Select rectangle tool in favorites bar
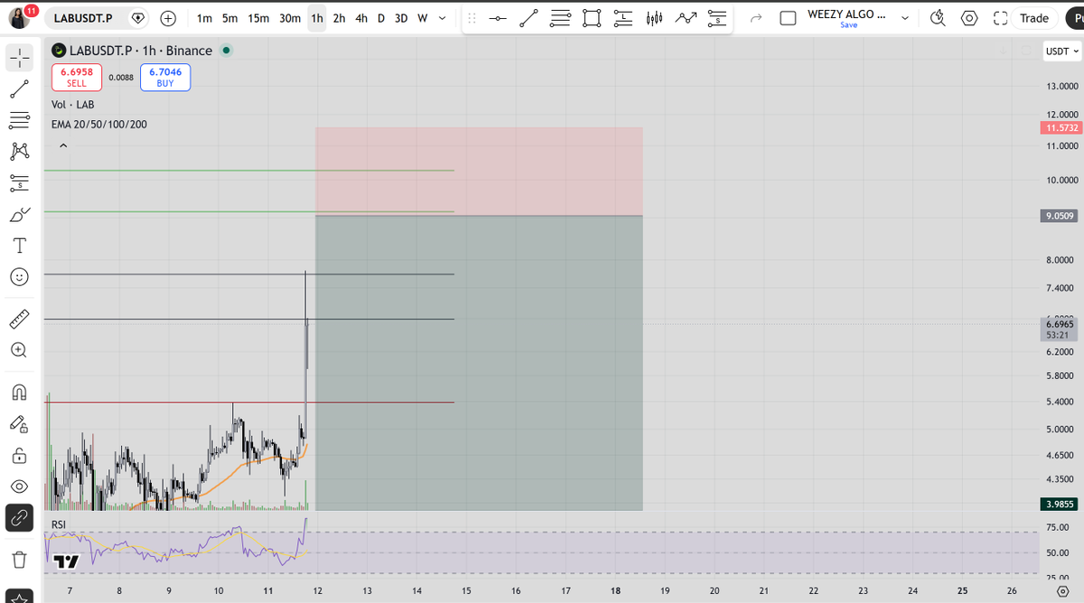Viewport: 1084px width, 603px height. coord(592,18)
